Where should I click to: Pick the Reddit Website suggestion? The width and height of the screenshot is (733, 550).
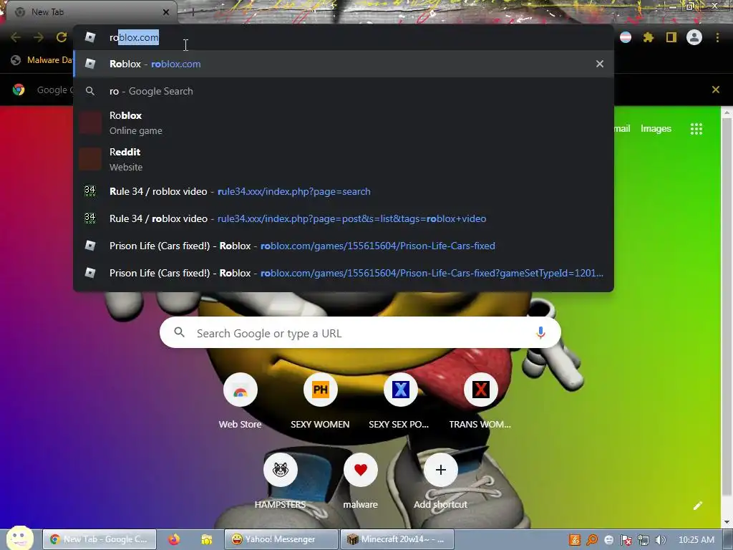pos(344,160)
